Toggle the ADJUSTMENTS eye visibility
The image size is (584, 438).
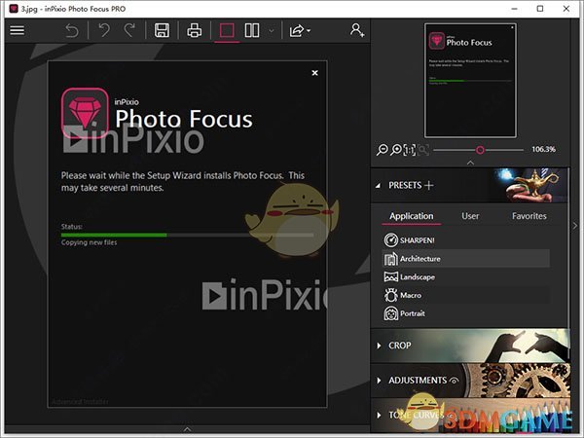454,381
